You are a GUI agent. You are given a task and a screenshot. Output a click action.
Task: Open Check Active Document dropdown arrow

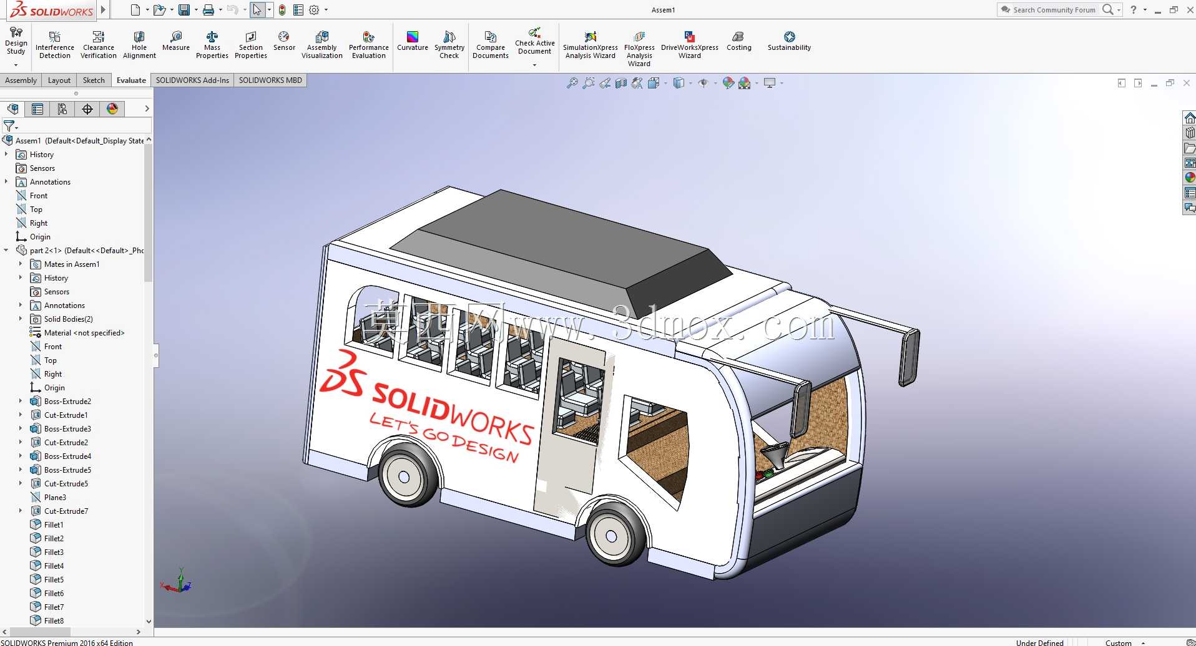(x=534, y=65)
